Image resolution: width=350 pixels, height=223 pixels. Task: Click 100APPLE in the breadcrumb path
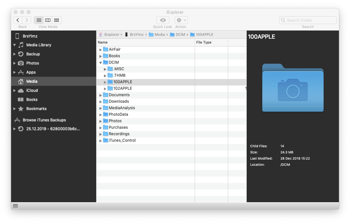point(204,34)
